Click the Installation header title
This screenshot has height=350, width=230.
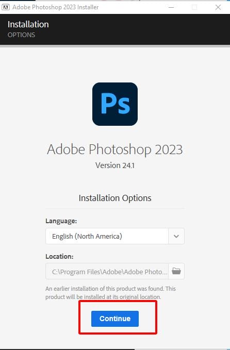tap(28, 24)
